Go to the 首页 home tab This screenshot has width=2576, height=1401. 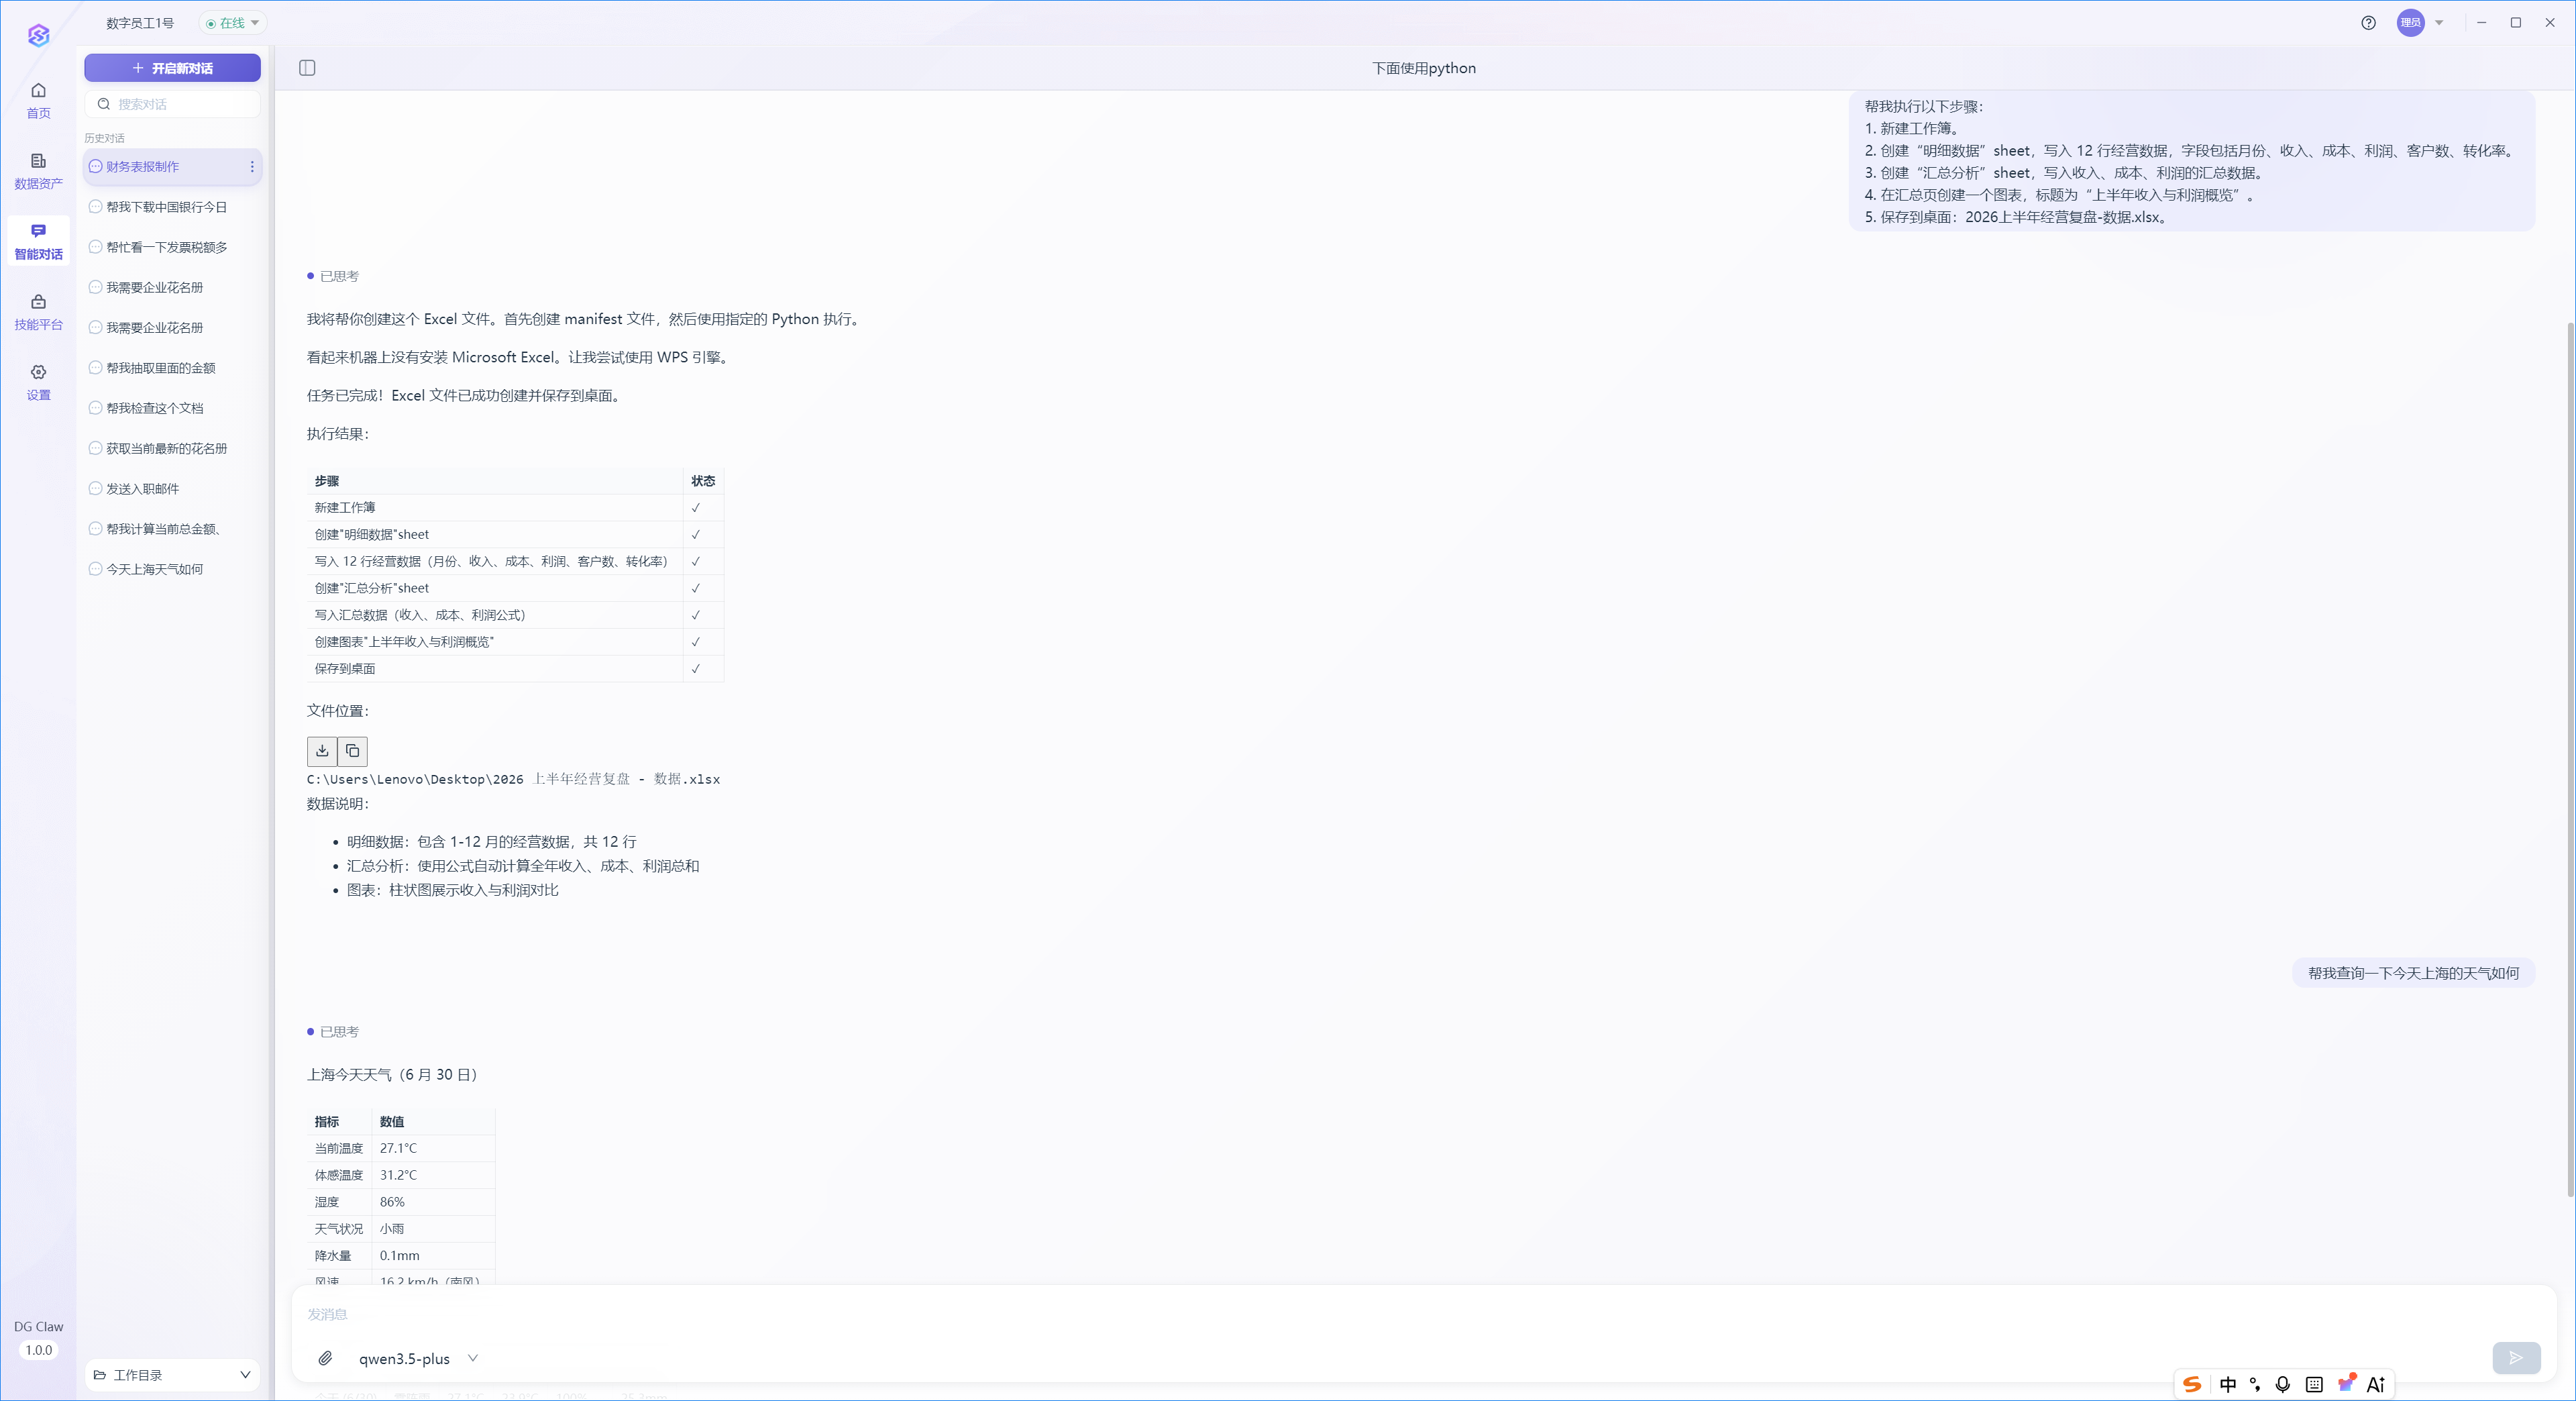tap(38, 101)
